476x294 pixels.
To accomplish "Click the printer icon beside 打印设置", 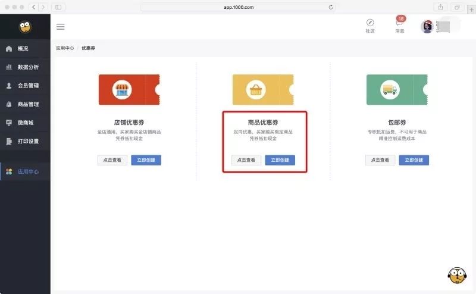I will point(9,141).
